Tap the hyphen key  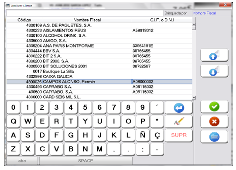157,149
